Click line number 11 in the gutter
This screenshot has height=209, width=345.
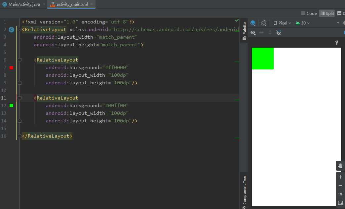[4, 98]
